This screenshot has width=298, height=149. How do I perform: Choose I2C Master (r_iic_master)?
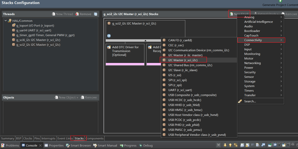[199, 55]
